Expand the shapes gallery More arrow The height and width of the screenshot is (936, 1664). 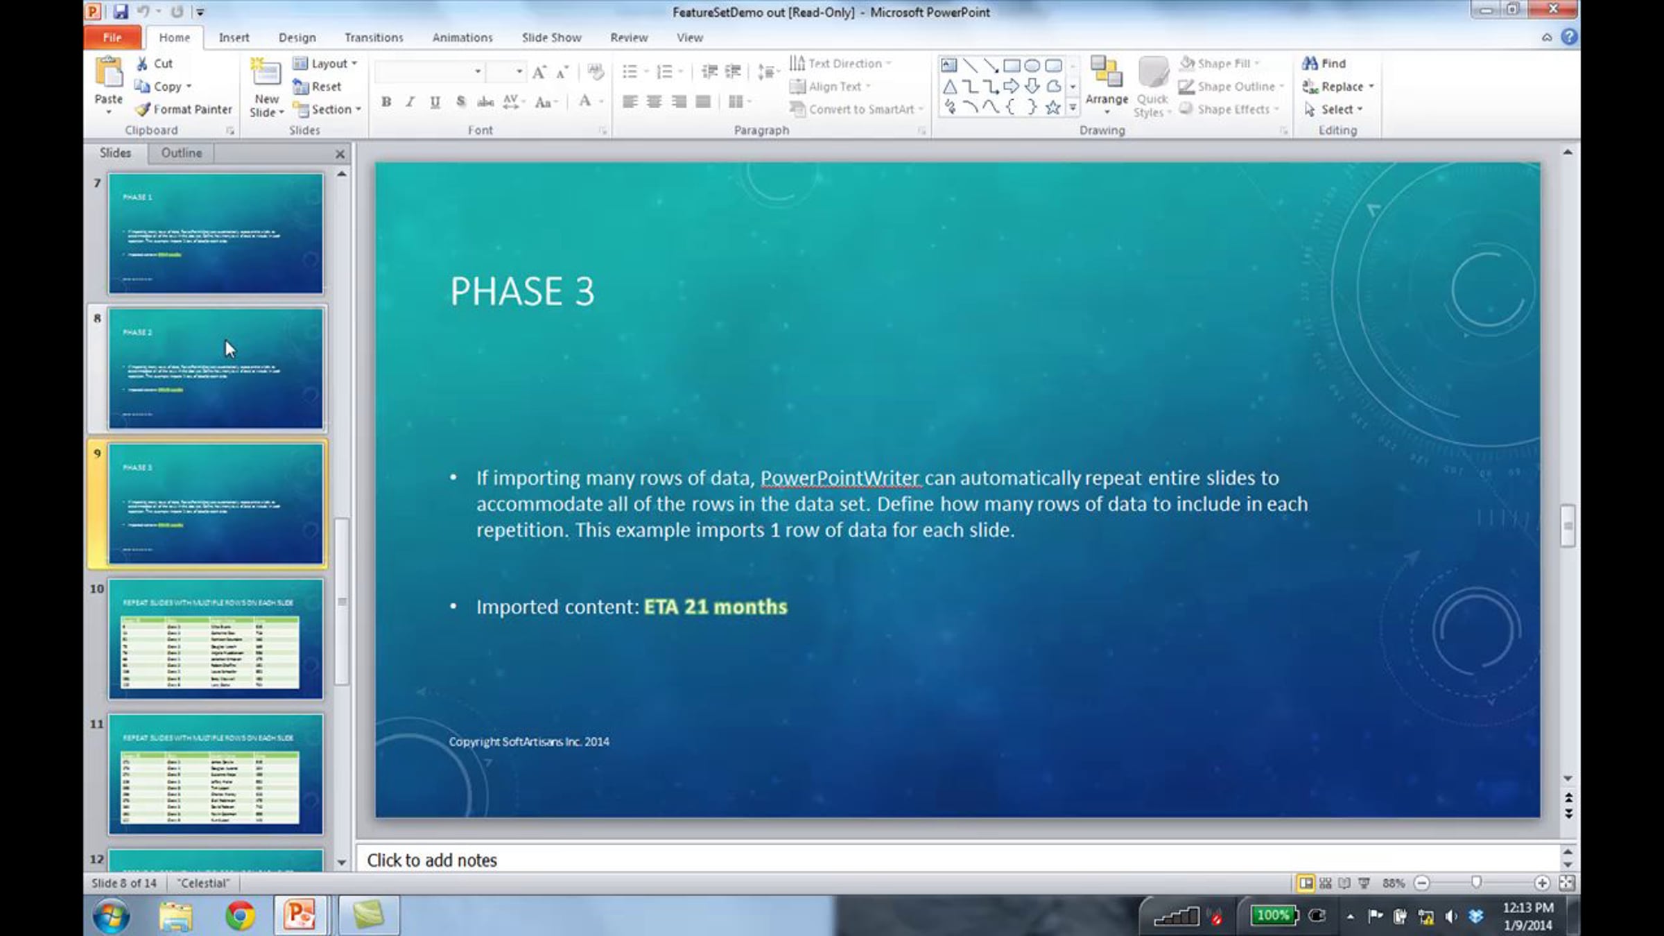coord(1073,107)
